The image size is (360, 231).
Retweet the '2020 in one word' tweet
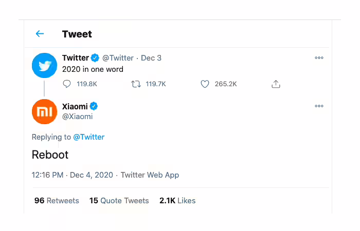(136, 84)
